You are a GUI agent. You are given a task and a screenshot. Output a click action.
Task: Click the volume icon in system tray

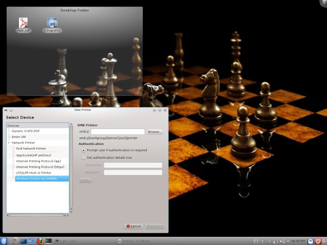click(x=283, y=241)
